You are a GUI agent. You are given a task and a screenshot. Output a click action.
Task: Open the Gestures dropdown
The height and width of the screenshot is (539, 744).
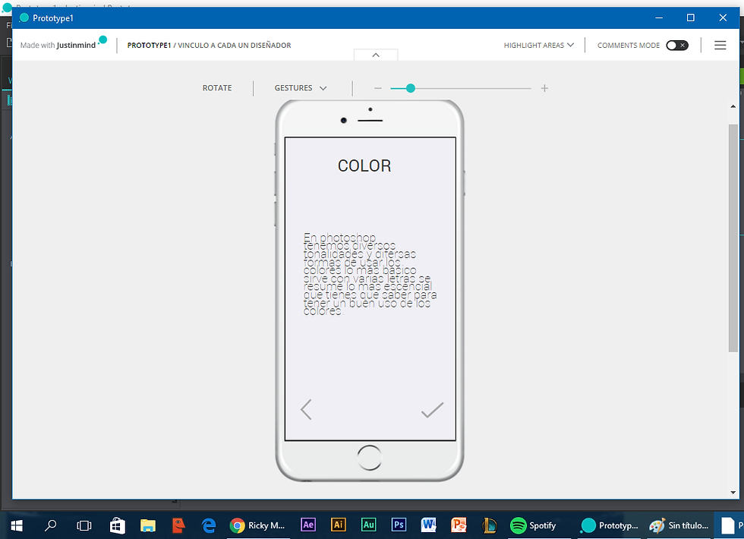point(301,88)
